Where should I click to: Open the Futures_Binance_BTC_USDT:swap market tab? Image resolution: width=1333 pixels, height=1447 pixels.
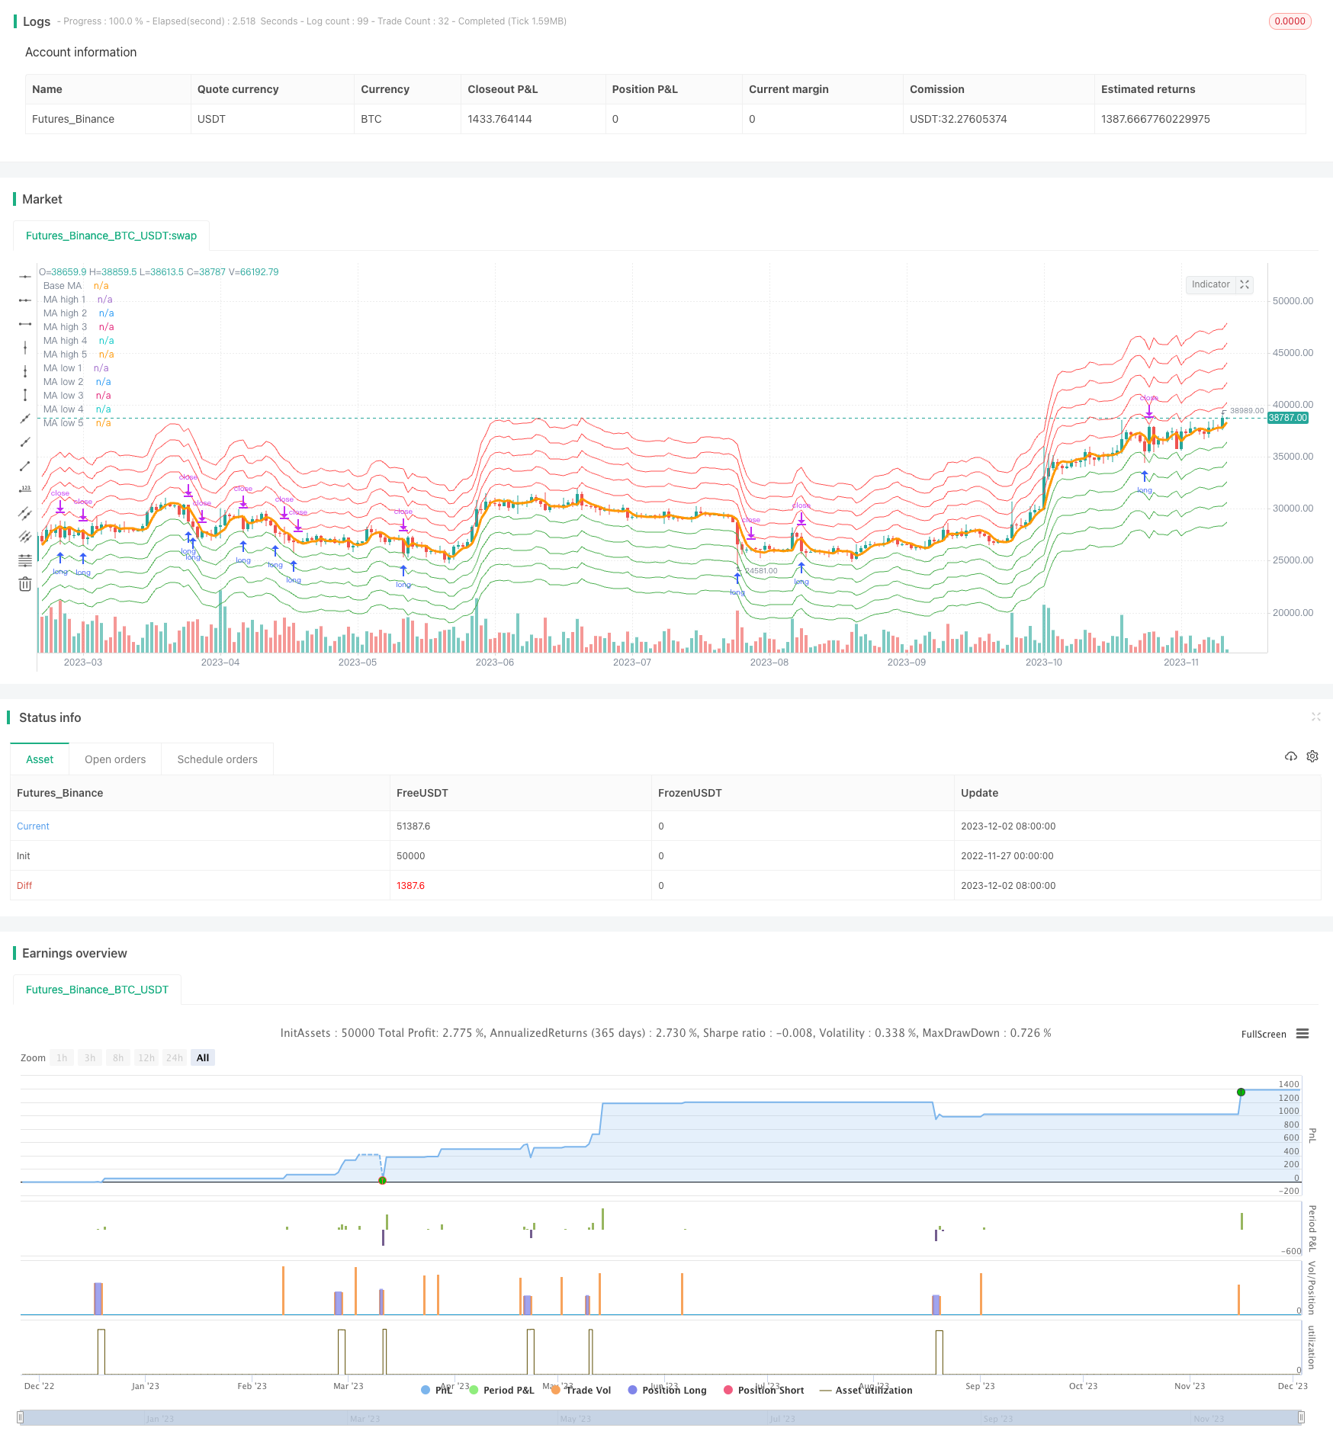111,236
